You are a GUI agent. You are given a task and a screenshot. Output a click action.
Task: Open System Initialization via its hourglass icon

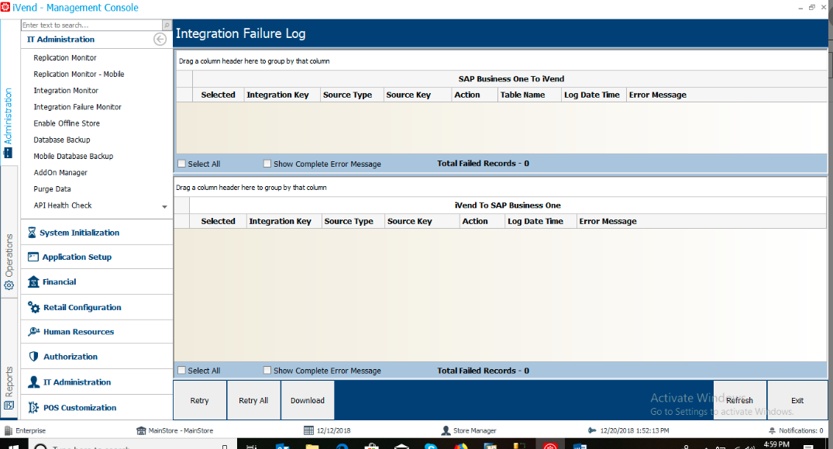click(32, 233)
